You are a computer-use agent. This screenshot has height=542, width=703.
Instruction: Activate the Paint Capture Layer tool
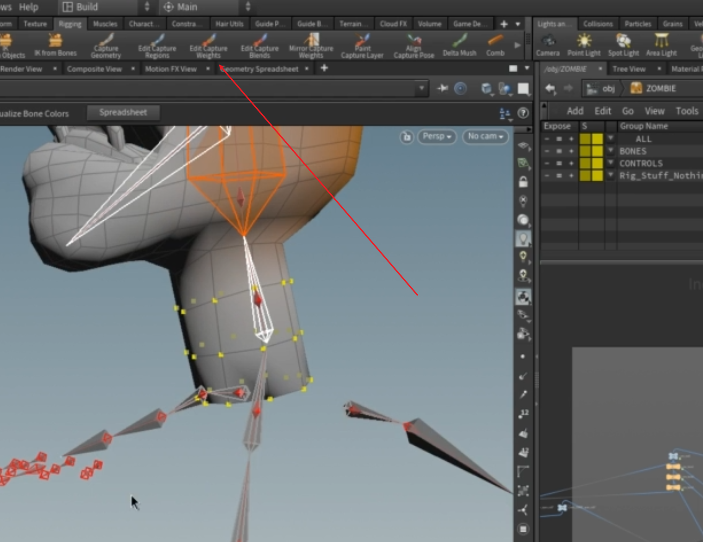pos(362,46)
